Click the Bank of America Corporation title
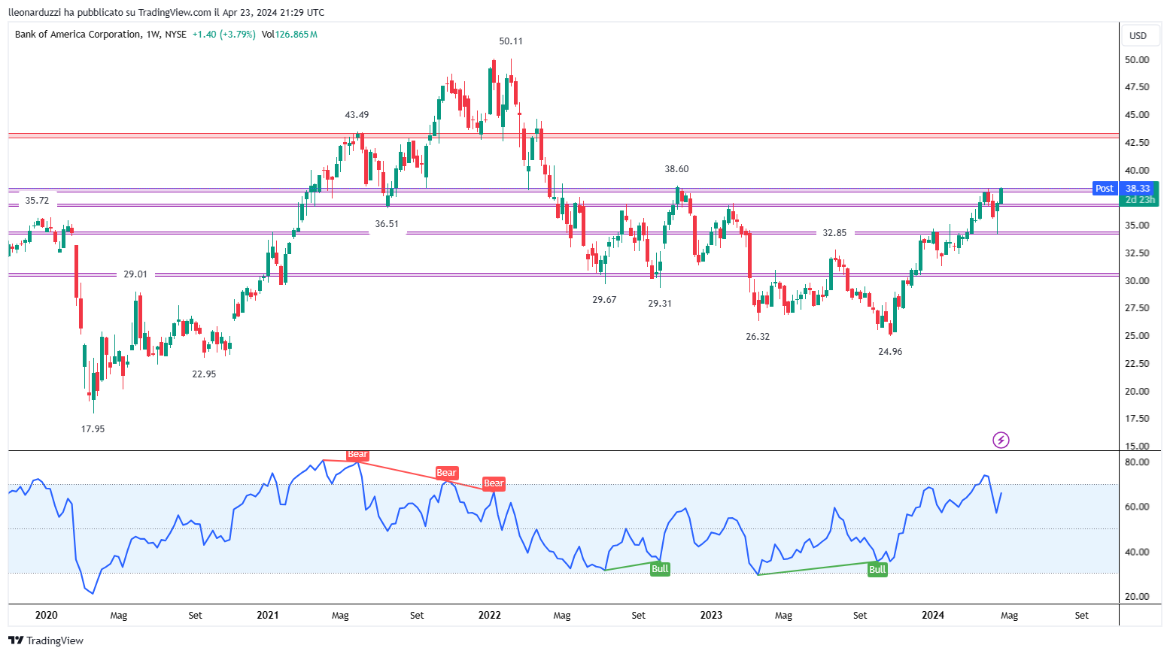1170x654 pixels. point(77,34)
